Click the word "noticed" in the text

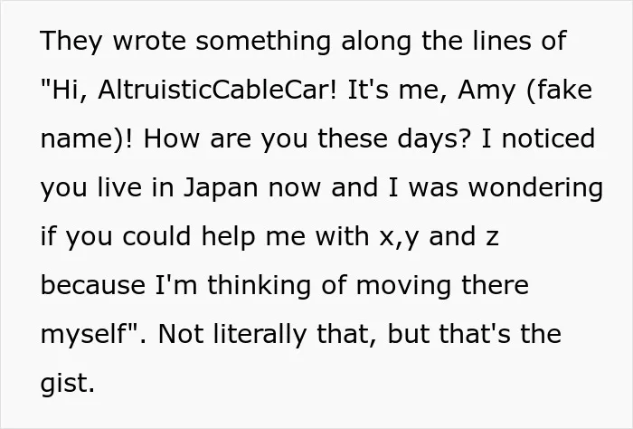pos(549,138)
